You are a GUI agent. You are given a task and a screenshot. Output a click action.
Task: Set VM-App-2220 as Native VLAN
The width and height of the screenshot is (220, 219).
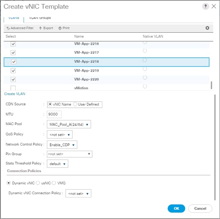(145, 78)
